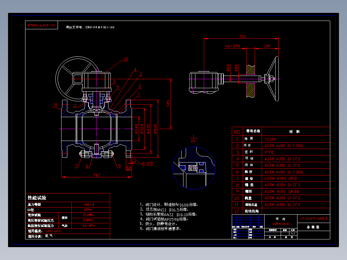Click the "0.6 MPa" low pressure seal value
This screenshot has width=347, height=260.
pyautogui.click(x=89, y=226)
